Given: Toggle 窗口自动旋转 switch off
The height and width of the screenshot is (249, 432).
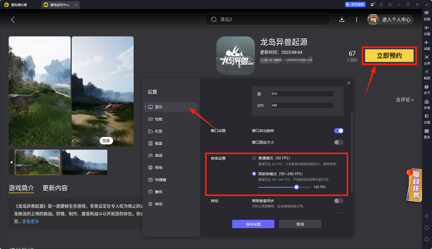Looking at the screenshot, I should (338, 131).
